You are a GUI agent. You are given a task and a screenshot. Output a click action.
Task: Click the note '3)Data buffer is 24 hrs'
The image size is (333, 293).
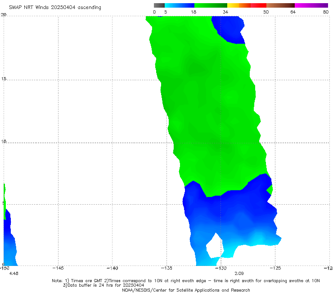(103, 285)
